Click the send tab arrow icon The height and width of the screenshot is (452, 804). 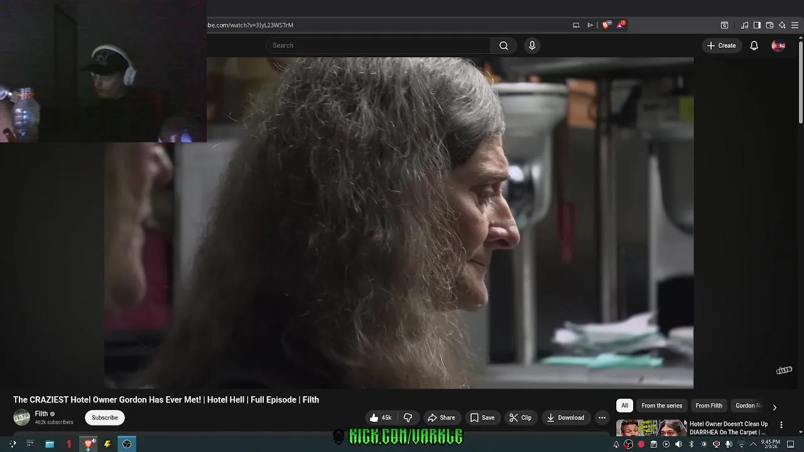pos(590,25)
